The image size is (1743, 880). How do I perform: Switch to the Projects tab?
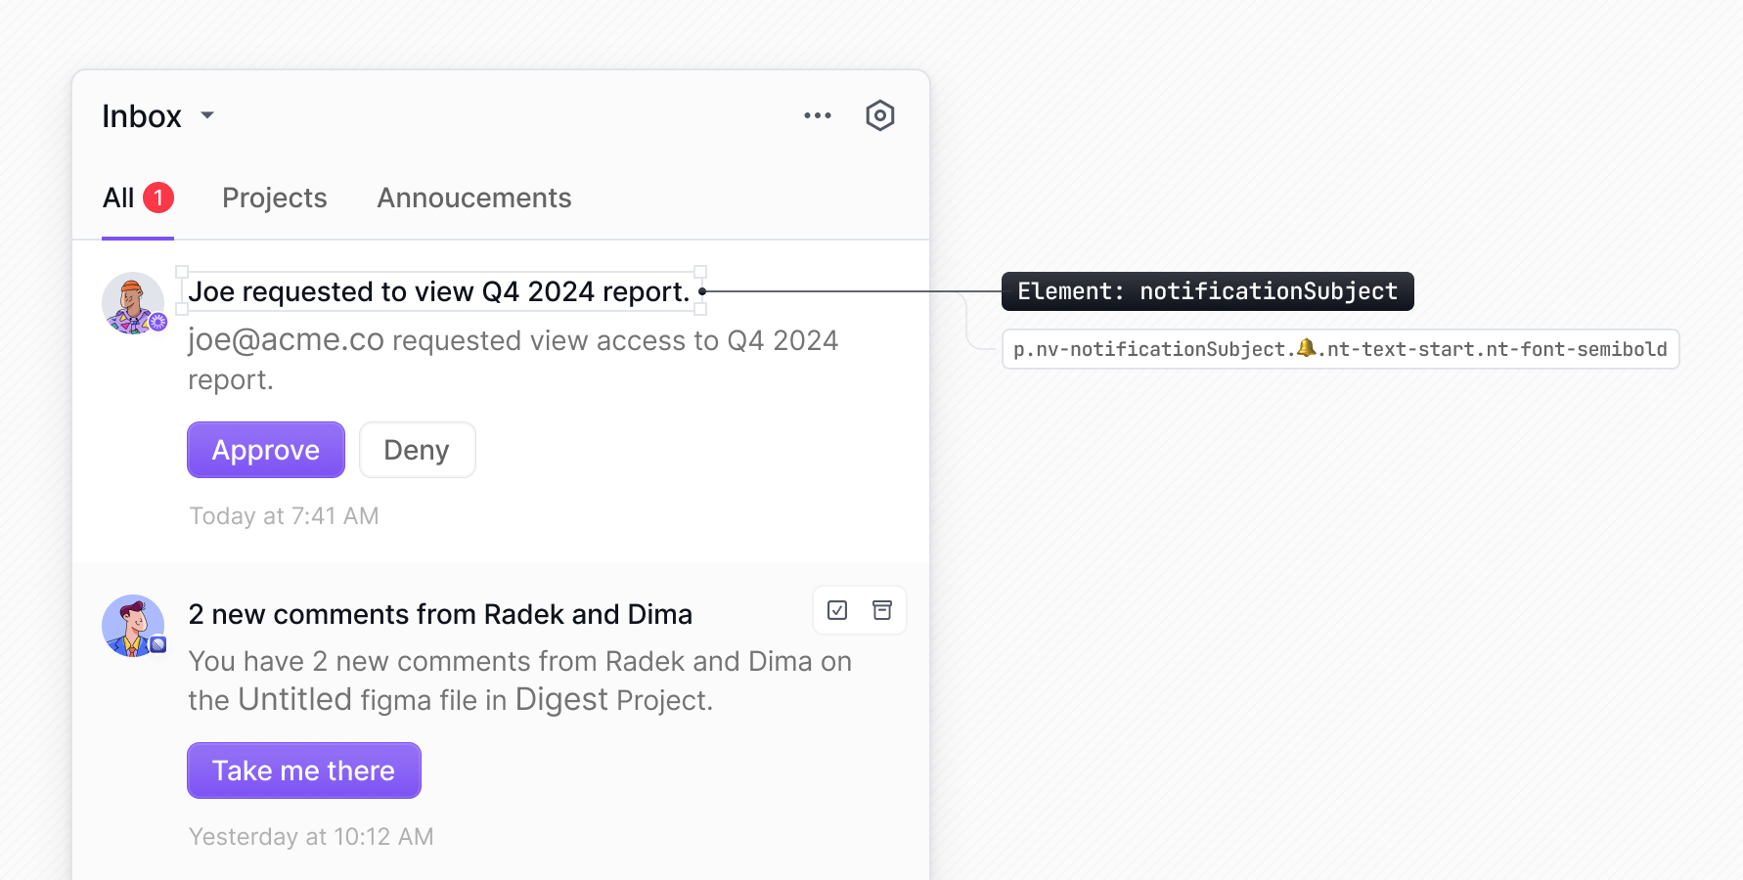pyautogui.click(x=274, y=198)
